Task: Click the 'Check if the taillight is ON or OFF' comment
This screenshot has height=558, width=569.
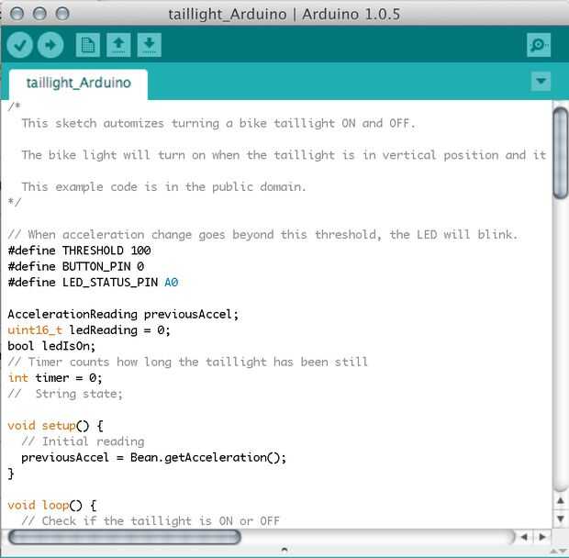Action: 161,521
